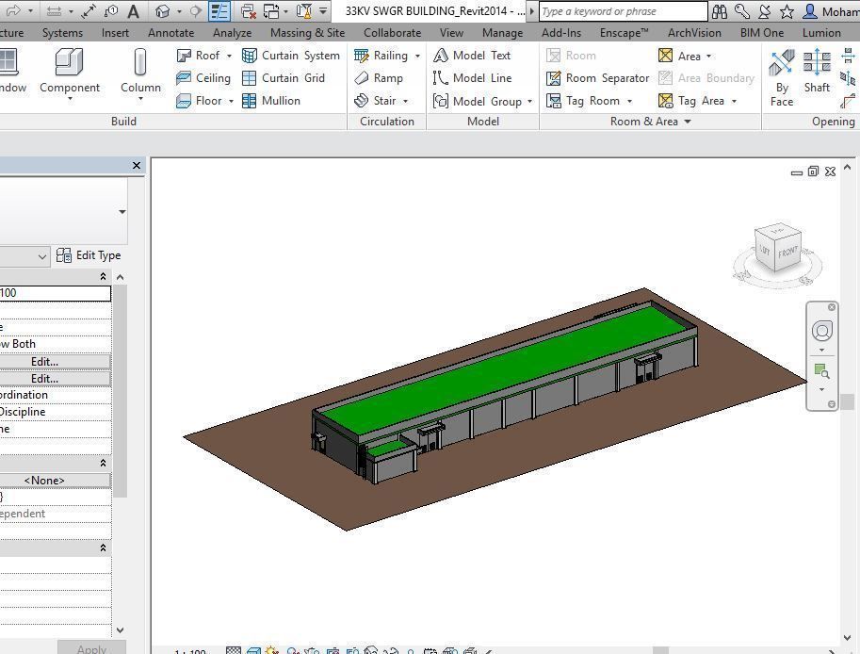Screen dimensions: 860x654
Task: Click the Model Text tool
Action: click(472, 56)
